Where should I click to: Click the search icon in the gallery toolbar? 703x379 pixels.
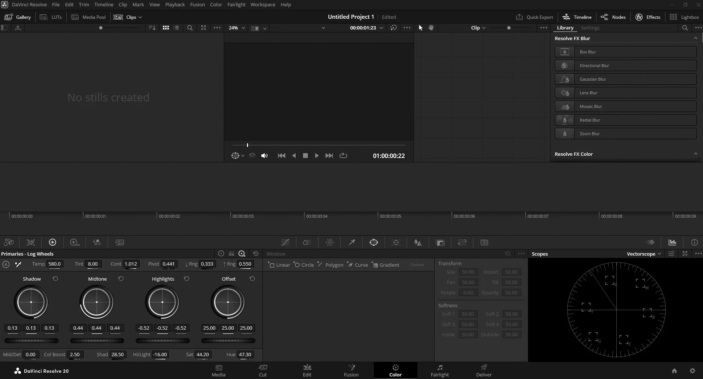coord(190,28)
